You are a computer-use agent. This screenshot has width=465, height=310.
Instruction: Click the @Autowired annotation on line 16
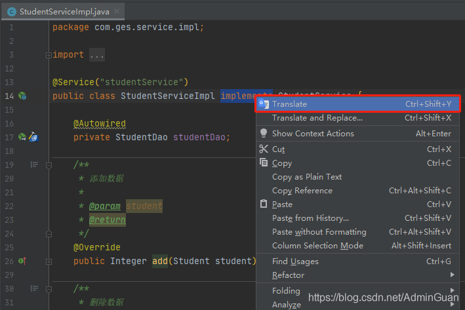100,123
